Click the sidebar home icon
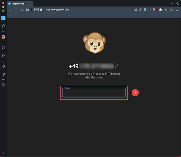Screen dimensions: 181x157 pyautogui.click(x=3, y=18)
